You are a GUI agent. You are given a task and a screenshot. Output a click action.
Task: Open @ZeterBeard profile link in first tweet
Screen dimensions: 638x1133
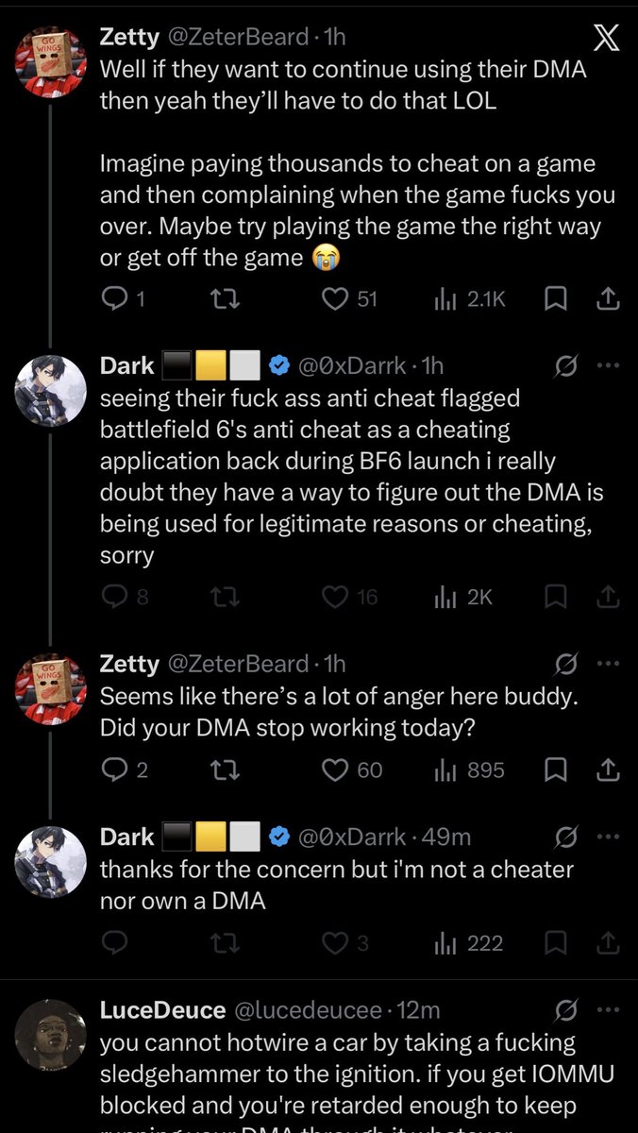point(238,38)
